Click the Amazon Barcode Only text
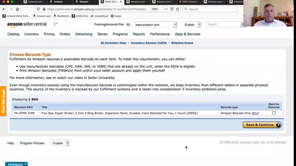296x166 pixels. 235,113
